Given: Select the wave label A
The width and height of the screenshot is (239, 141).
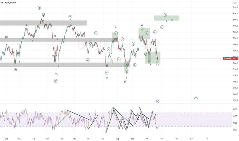Looking at the screenshot, I should pyautogui.click(x=57, y=40).
